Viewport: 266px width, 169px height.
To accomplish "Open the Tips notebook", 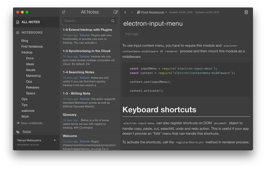I will click(24, 105).
